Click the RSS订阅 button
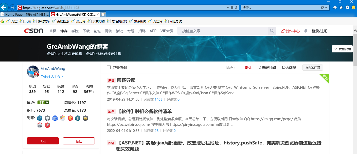357x154 pixels. 313,68
